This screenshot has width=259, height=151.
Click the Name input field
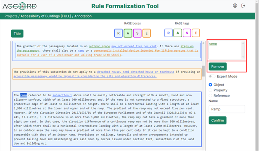(x=227, y=109)
